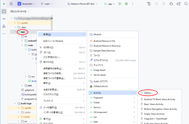Click the Debug bug icon
This screenshot has height=124, width=189.
point(127,4)
